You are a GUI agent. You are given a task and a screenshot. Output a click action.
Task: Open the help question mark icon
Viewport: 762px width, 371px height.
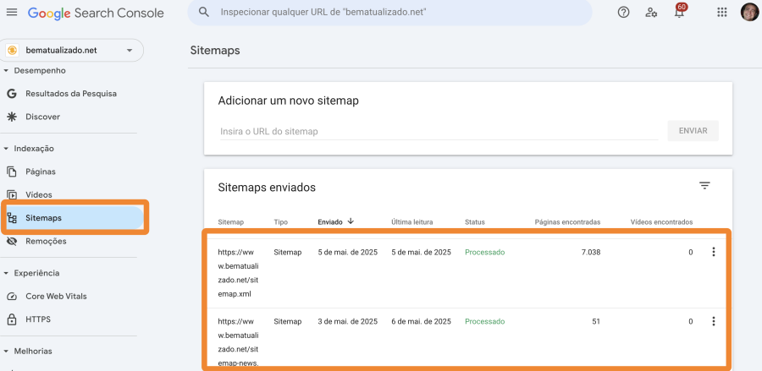click(623, 12)
